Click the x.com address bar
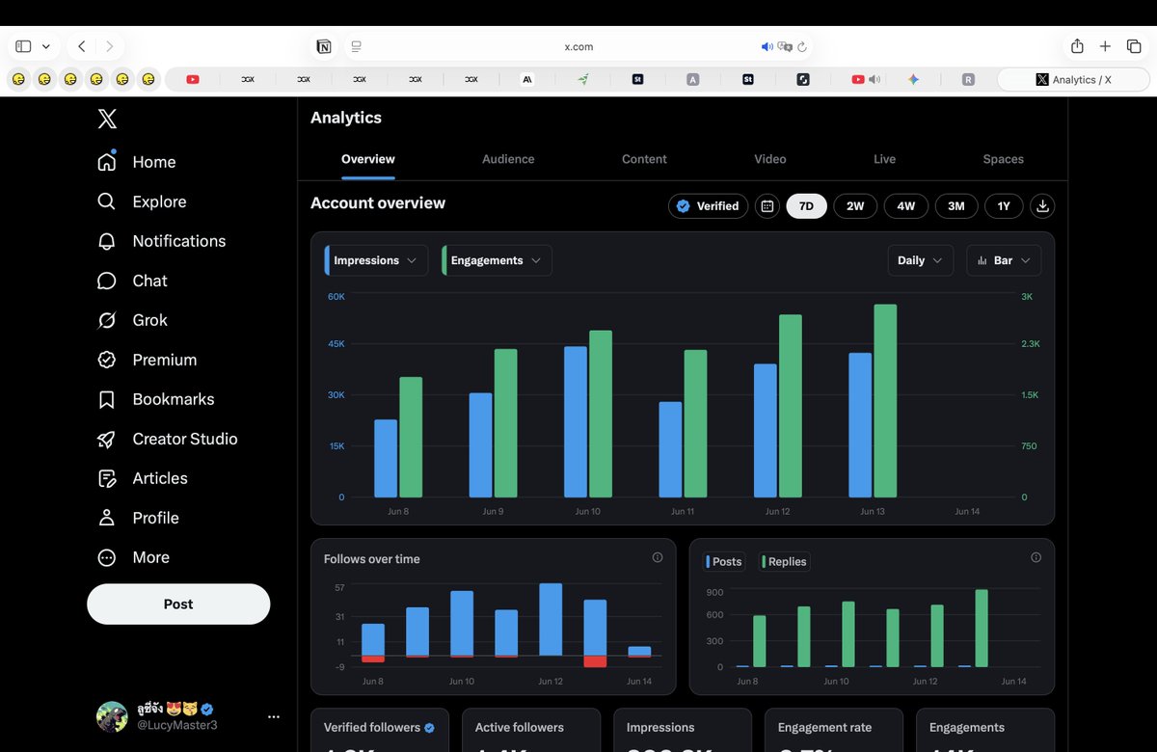Viewport: 1157px width, 752px height. [578, 46]
